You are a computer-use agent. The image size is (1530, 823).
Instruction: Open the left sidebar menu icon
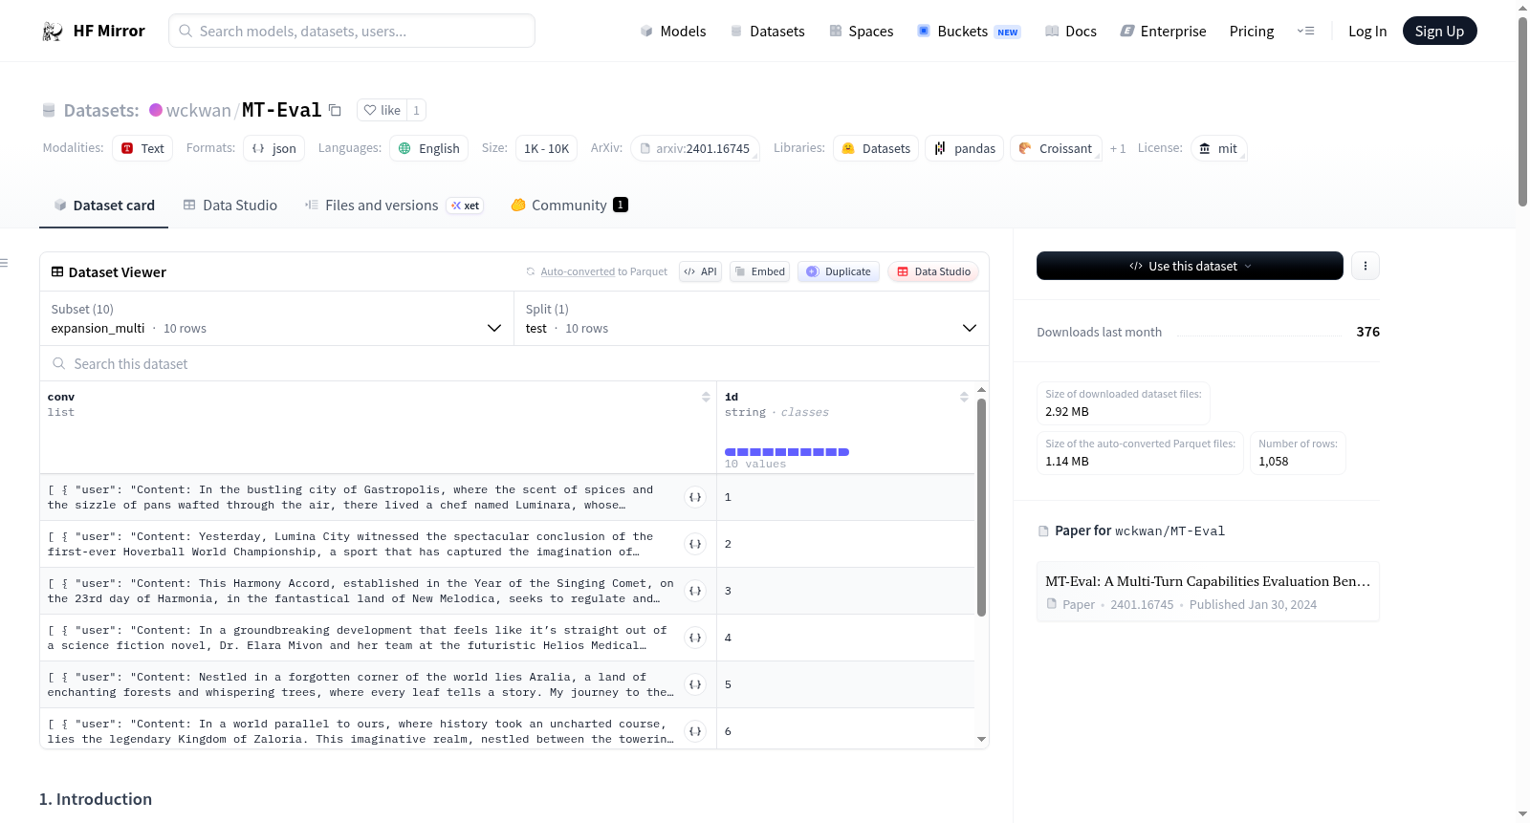coord(5,263)
